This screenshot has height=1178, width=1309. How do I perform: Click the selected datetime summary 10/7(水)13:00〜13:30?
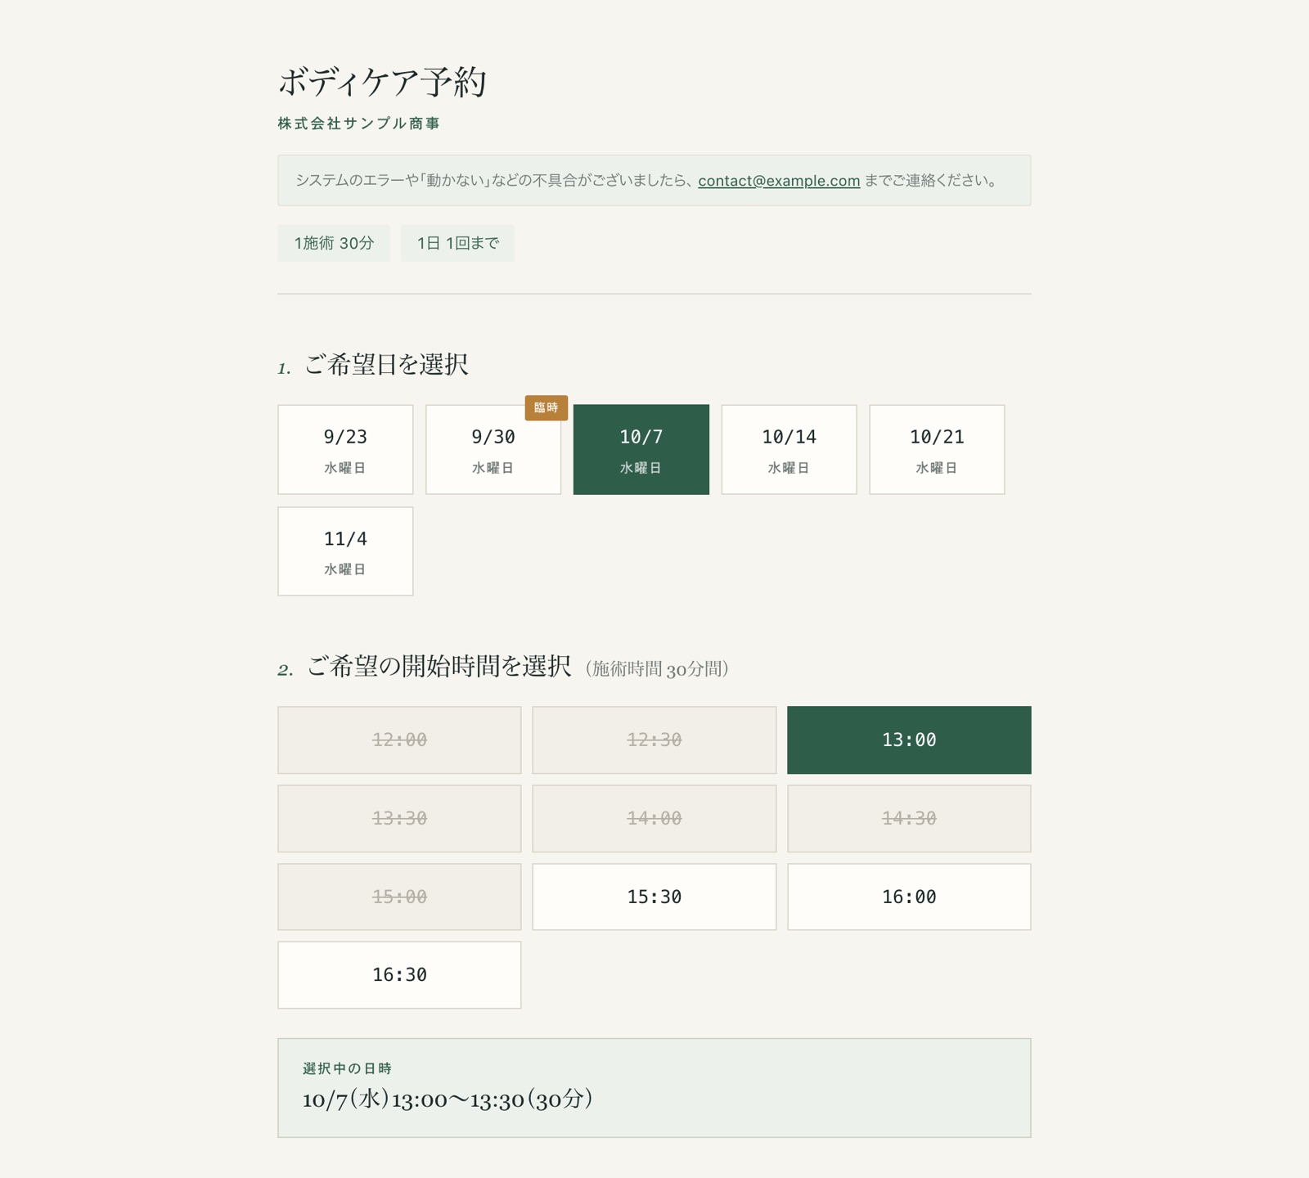point(448,1099)
